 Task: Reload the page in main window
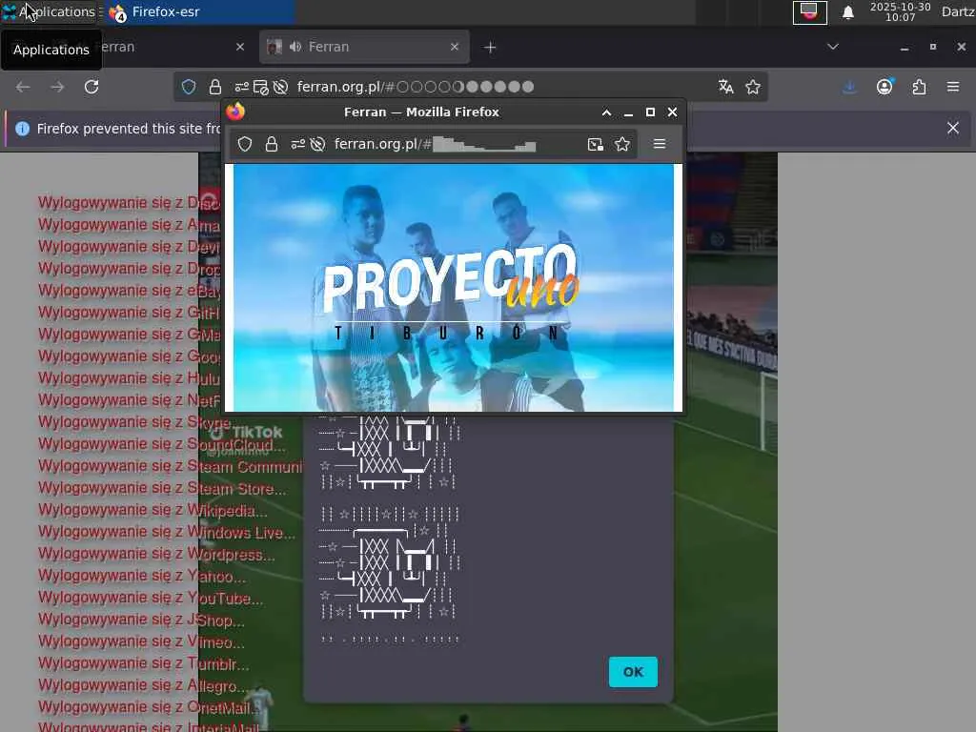click(91, 87)
